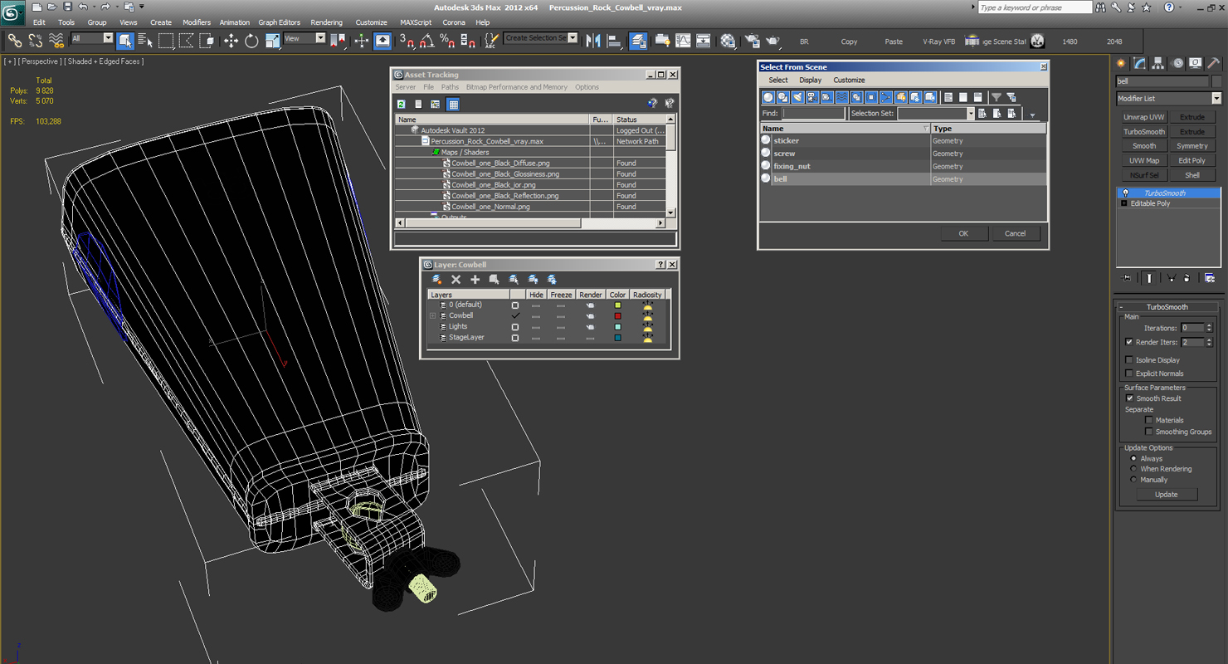Image resolution: width=1228 pixels, height=664 pixels.
Task: Click the Undo arrow in quick access toolbar
Action: tap(83, 7)
